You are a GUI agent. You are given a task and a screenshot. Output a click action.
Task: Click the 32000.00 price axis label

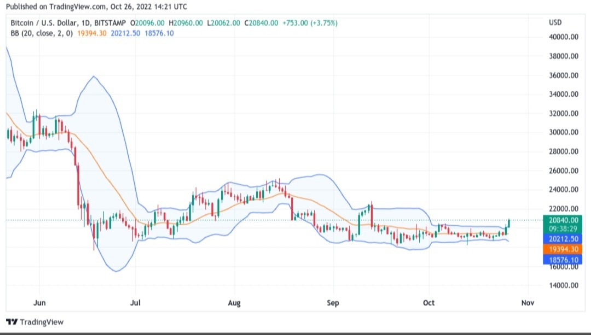point(564,113)
